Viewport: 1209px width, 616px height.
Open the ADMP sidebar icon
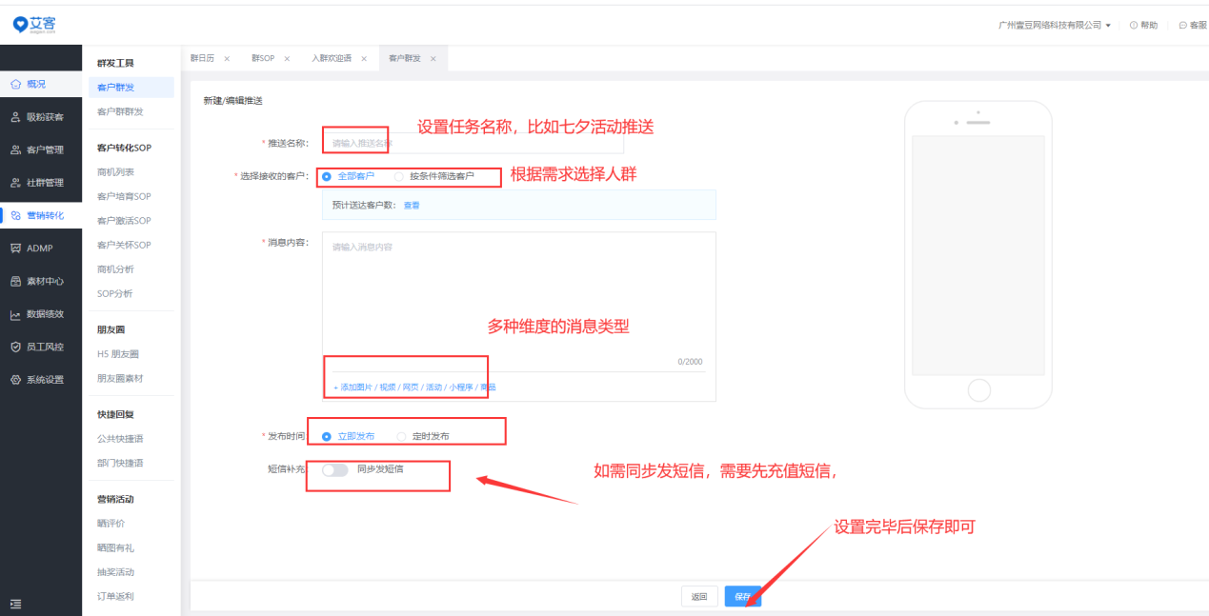15,248
